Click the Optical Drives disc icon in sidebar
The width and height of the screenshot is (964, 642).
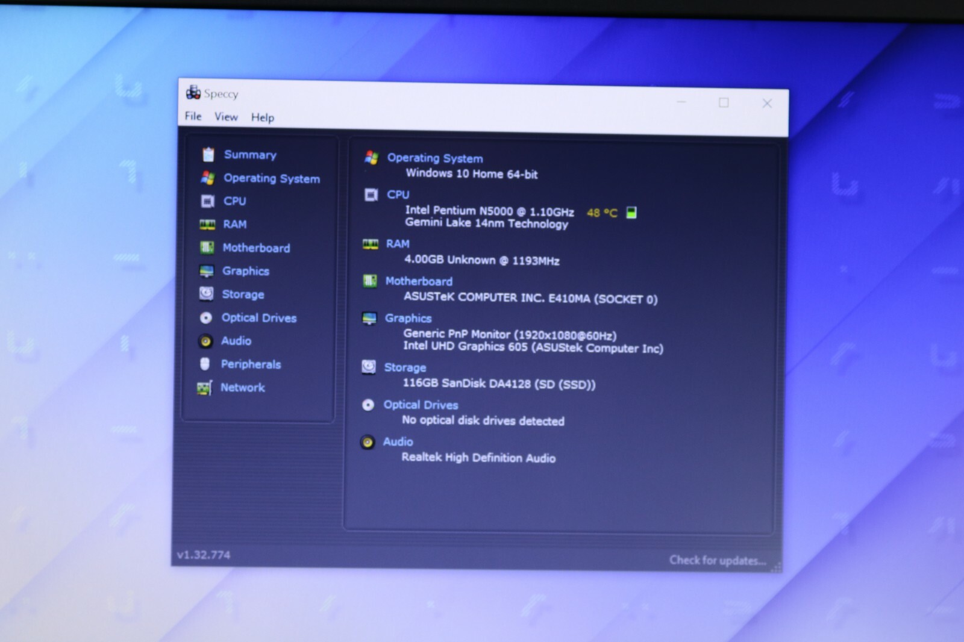[206, 318]
